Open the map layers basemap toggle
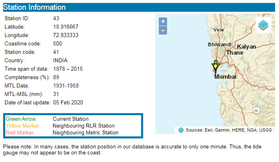The width and height of the screenshot is (279, 162). click(x=263, y=25)
